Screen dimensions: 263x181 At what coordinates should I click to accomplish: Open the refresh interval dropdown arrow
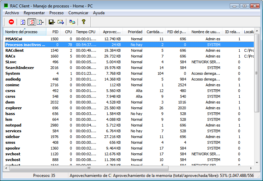[x=43, y=22]
